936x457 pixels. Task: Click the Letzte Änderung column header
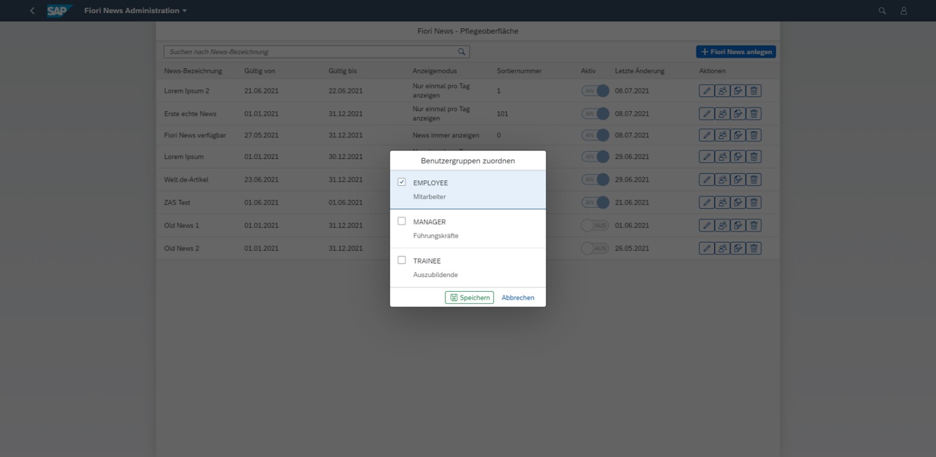click(x=640, y=71)
